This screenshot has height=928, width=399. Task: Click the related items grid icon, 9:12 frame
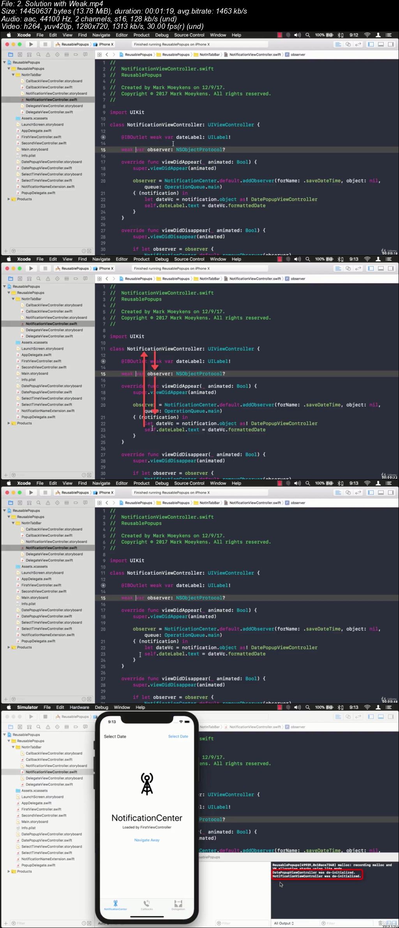coord(99,55)
